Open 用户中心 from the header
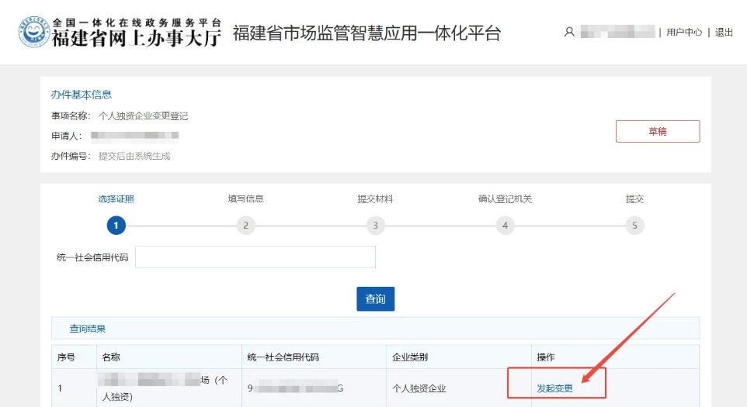 684,33
